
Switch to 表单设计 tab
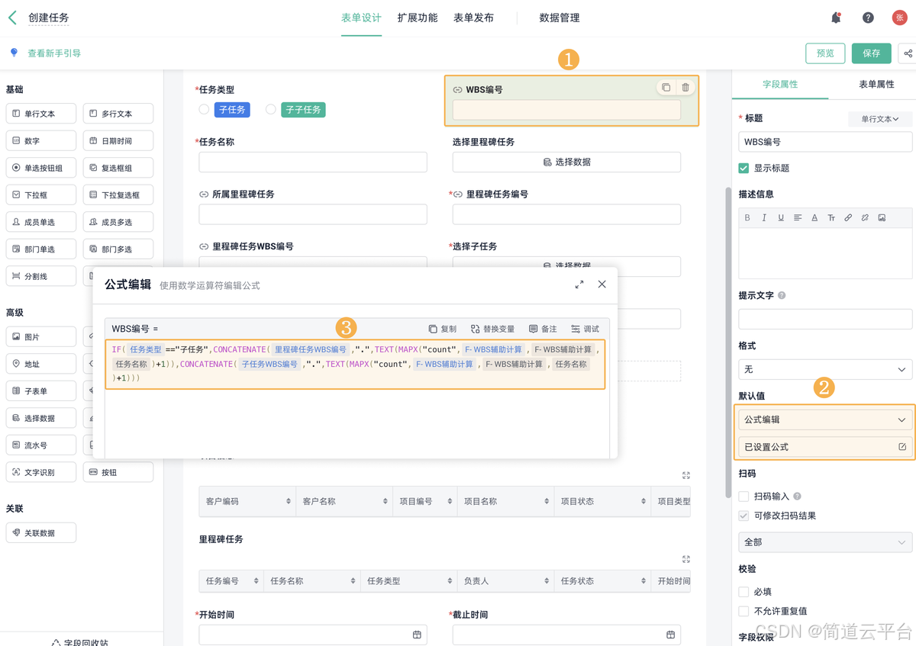pos(361,18)
